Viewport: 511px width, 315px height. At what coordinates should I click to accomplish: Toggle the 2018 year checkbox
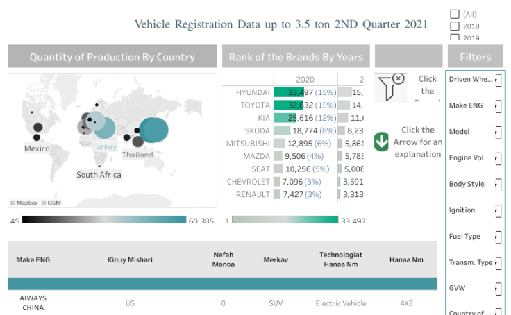pos(455,26)
